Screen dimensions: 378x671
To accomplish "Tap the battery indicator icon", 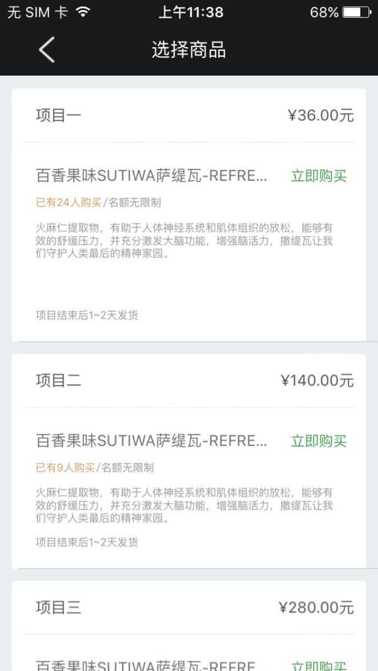I will [357, 12].
